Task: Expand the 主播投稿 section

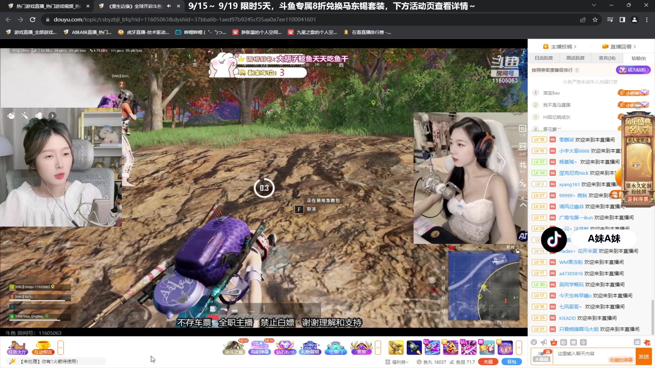Action: (x=560, y=47)
